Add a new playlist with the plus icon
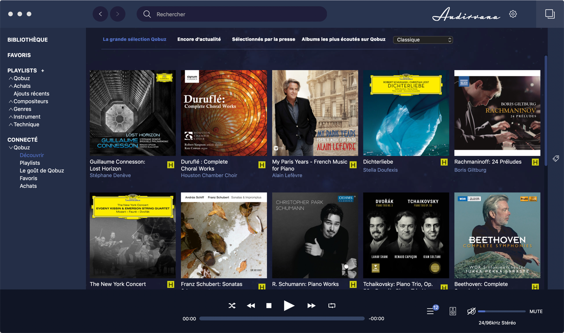Screen dimensions: 564x333 point(43,70)
